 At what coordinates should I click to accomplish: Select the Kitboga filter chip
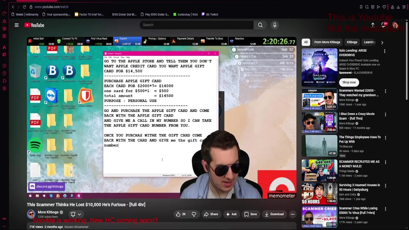352,42
